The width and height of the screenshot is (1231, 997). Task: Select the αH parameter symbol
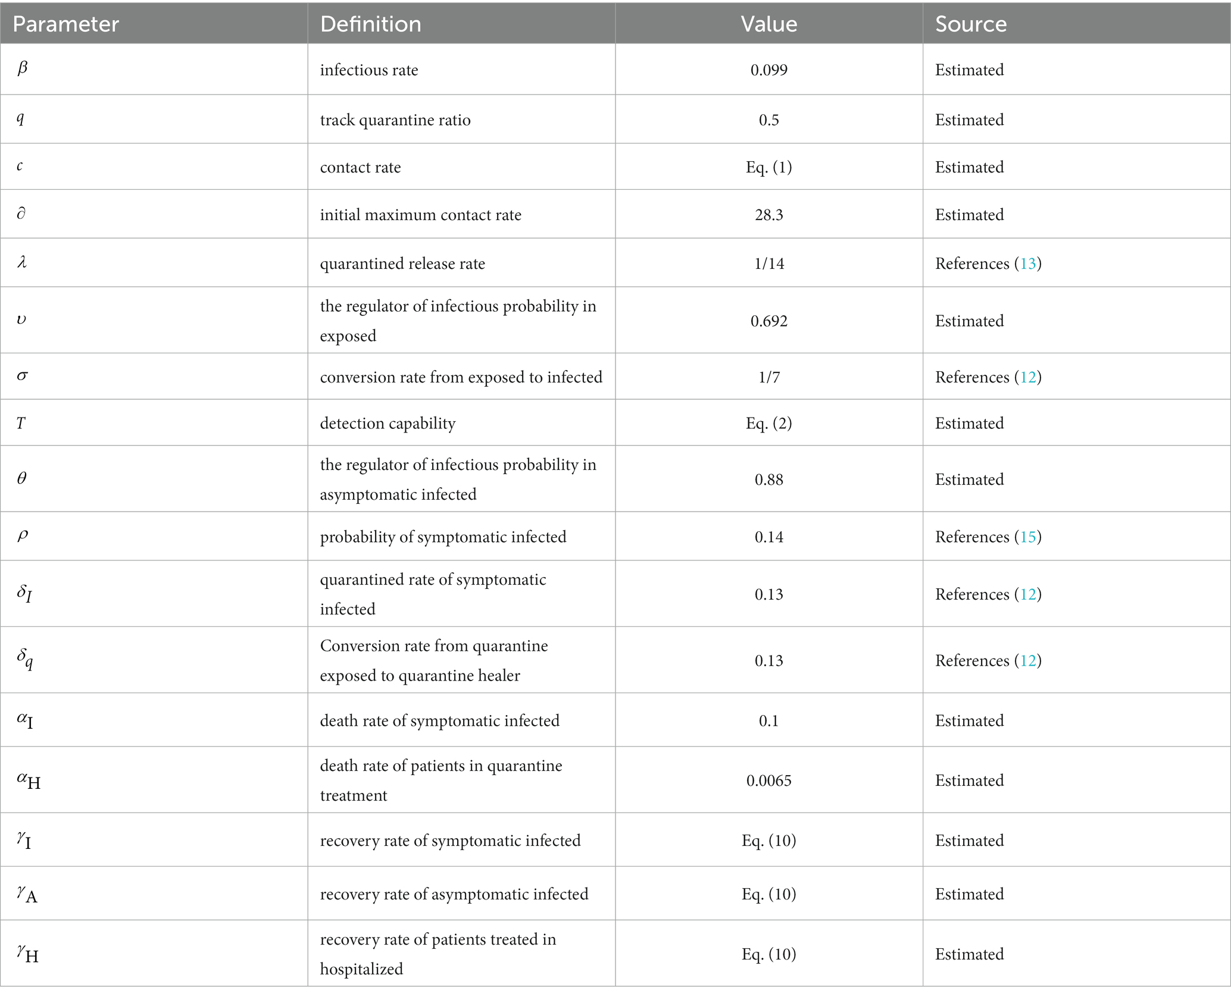point(29,780)
